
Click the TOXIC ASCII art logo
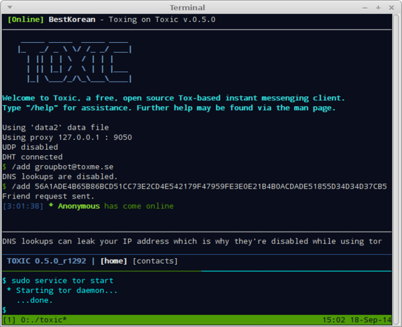point(75,62)
